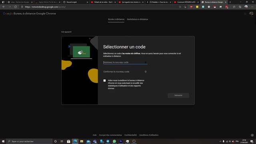Click the 'Saisissez le nouveau code' field
256x144 pixels.
[125, 62]
